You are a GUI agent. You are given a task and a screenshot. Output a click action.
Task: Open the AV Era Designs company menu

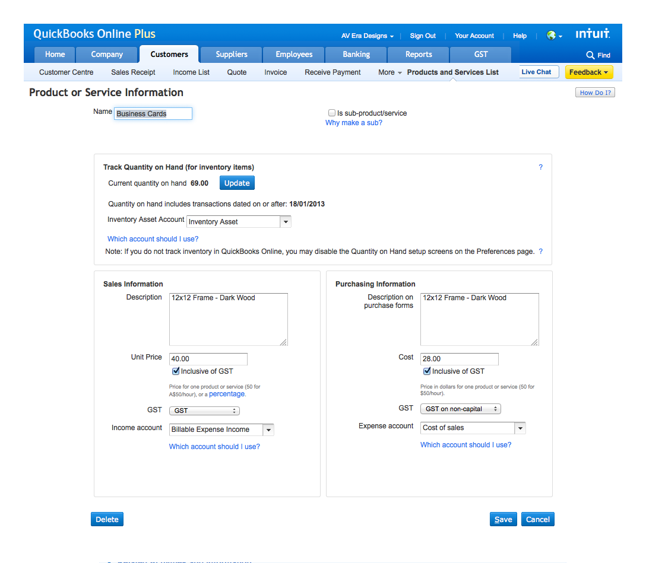(x=367, y=36)
